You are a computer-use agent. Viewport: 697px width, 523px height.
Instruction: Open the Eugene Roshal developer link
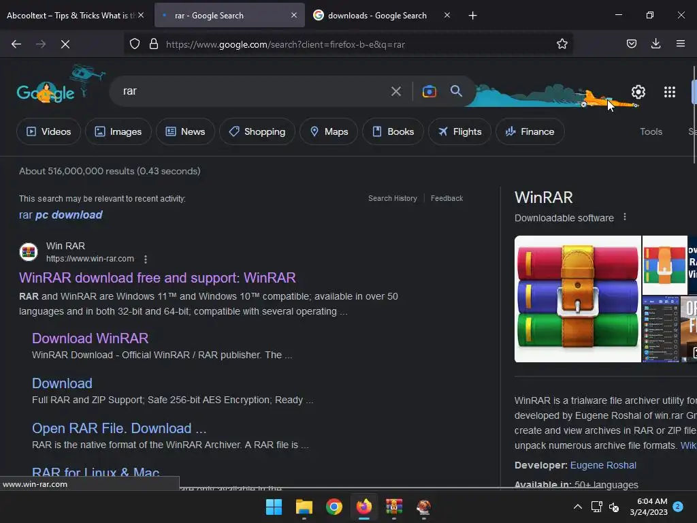(x=603, y=465)
